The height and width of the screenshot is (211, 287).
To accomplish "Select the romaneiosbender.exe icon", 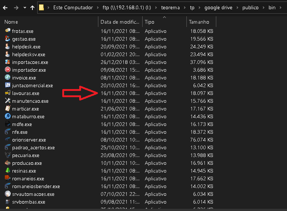I will tap(8, 186).
